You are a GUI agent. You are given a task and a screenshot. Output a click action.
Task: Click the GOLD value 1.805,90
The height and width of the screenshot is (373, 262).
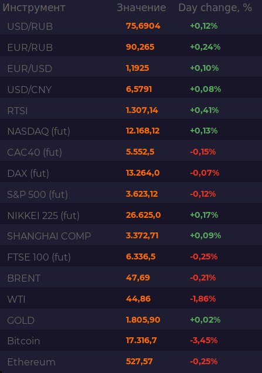[x=143, y=320]
